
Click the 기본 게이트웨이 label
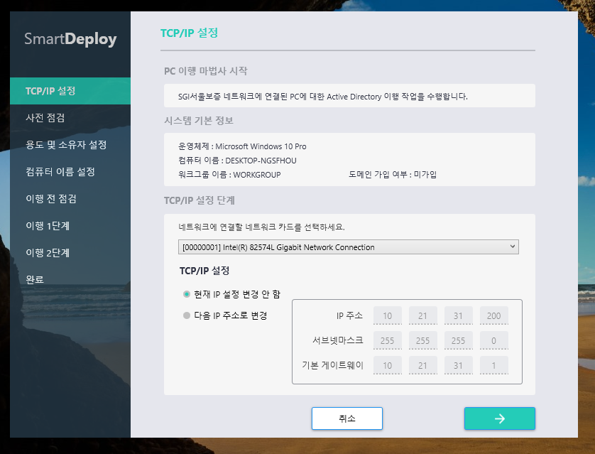(332, 365)
